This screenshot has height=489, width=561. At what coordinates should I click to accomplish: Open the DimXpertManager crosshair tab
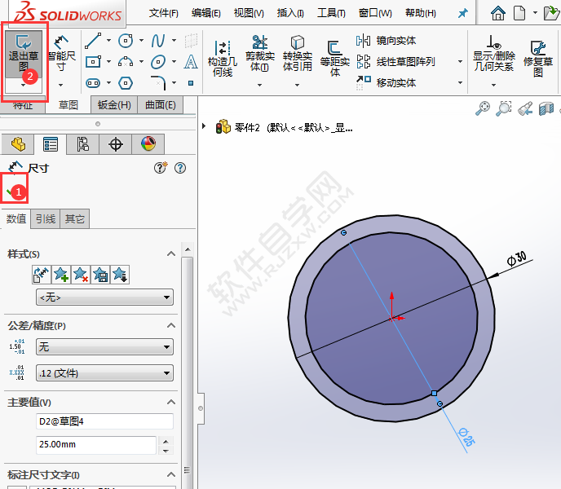[x=116, y=144]
